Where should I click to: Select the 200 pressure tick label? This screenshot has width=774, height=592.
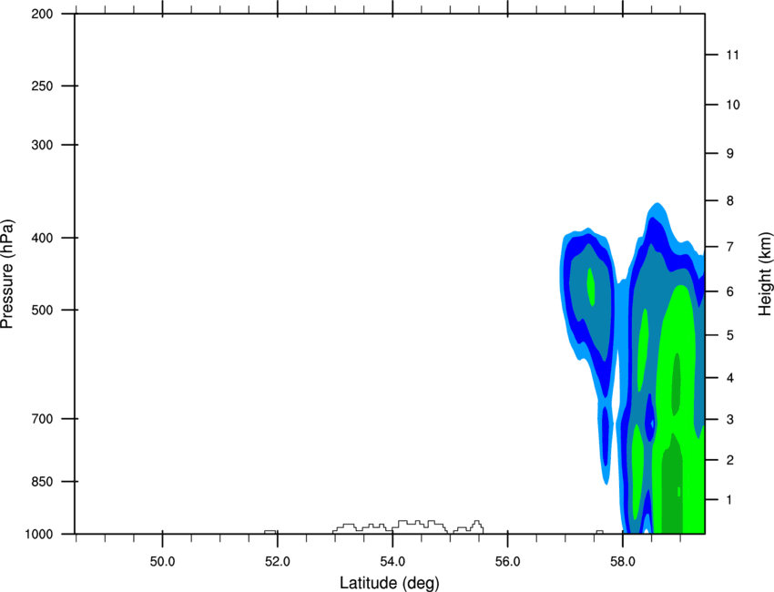tap(42, 15)
